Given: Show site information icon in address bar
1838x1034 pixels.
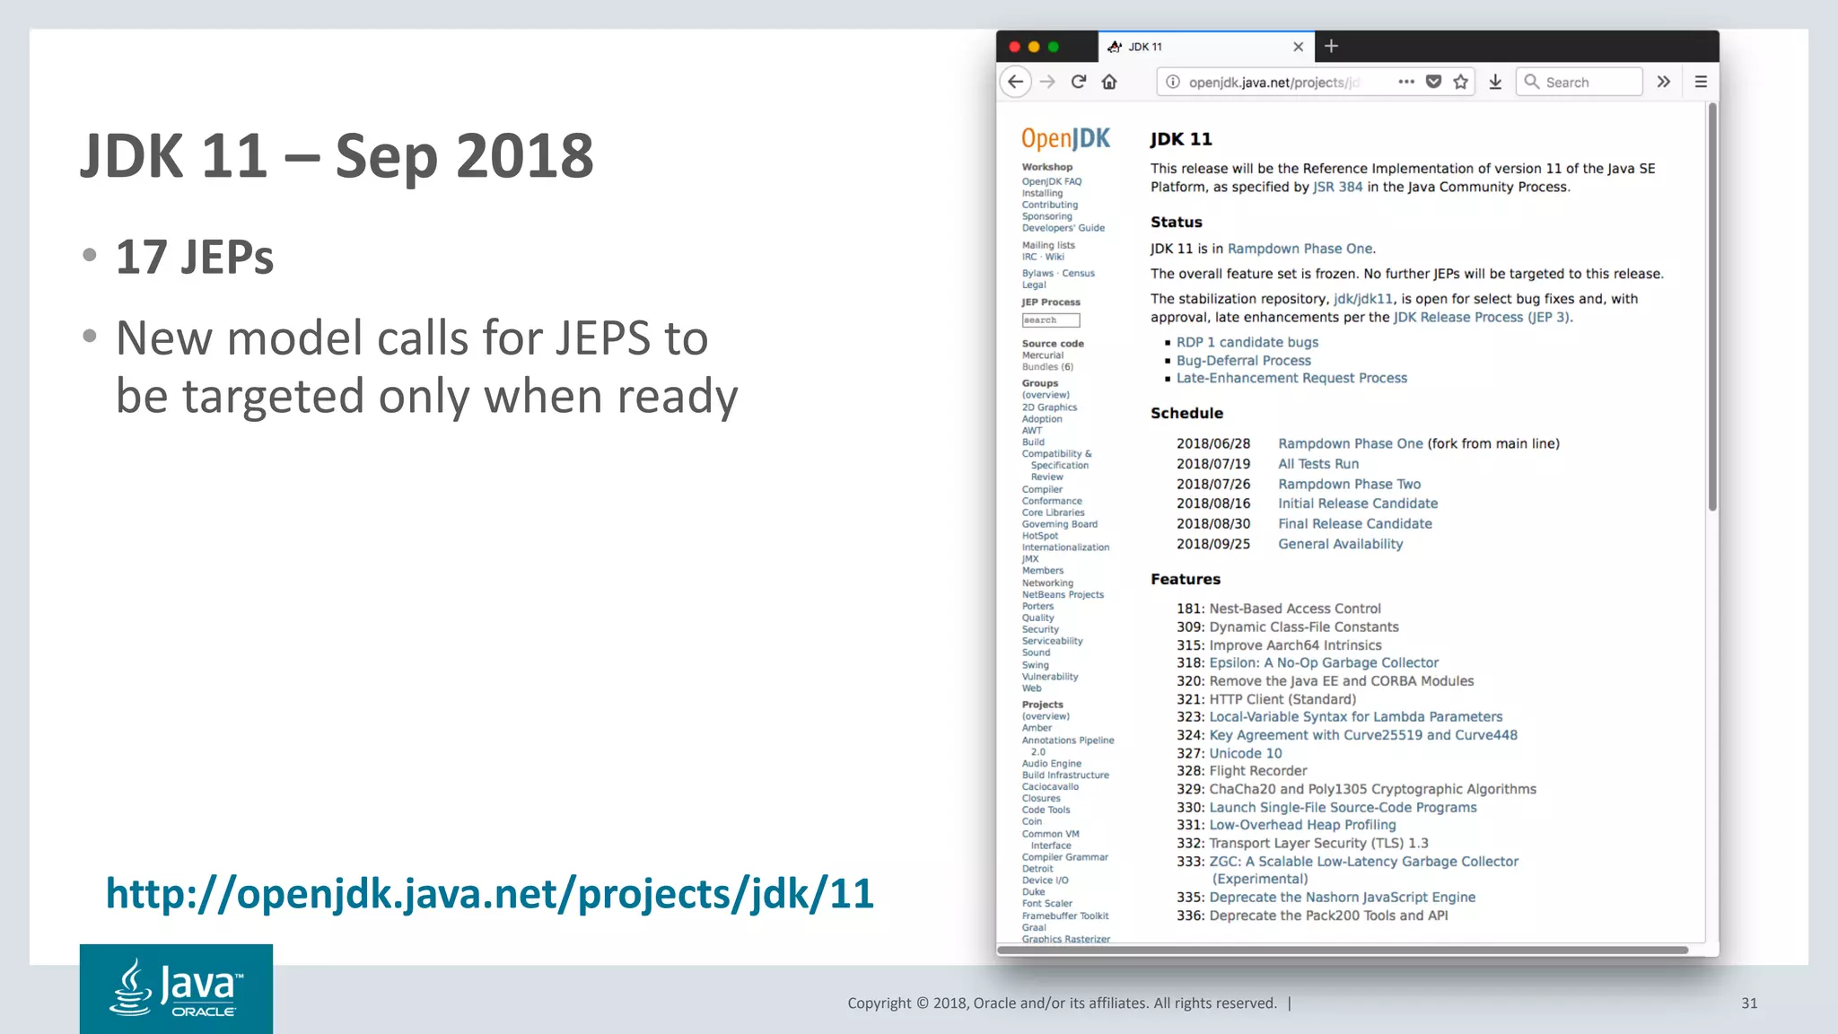Looking at the screenshot, I should click(x=1172, y=82).
